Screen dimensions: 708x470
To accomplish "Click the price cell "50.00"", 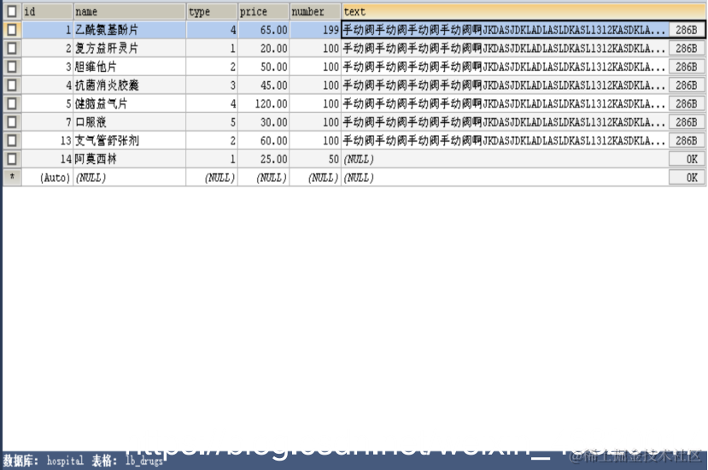I will pos(264,67).
